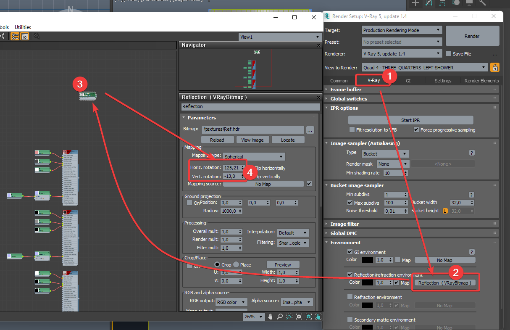Enable the Save File checkbox
Viewport: 510px width, 330px height.
click(449, 54)
